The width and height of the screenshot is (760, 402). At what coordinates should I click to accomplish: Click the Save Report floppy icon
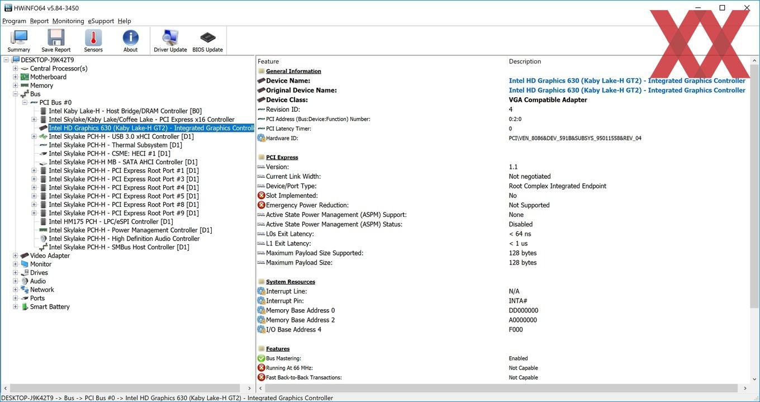click(56, 37)
